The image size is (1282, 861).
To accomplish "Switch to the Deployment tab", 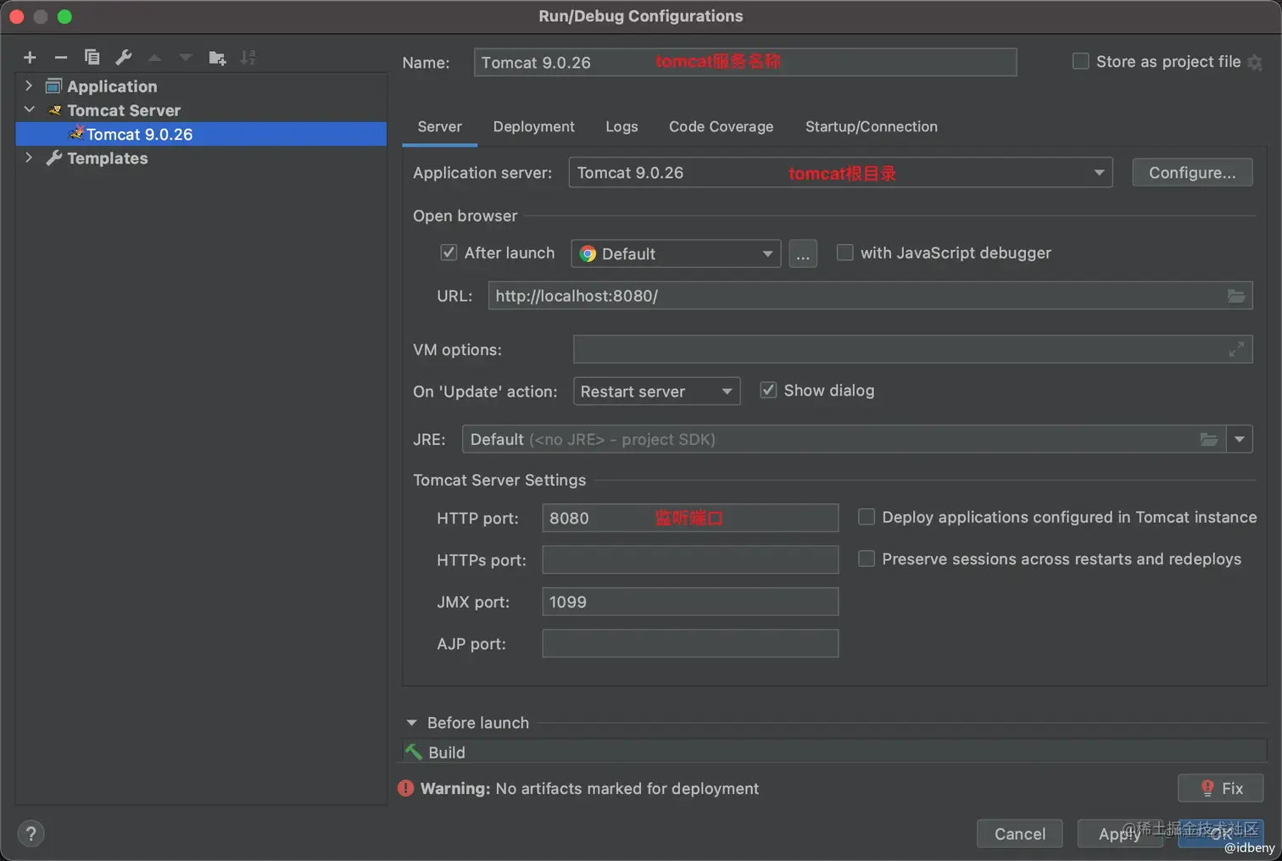I will pyautogui.click(x=533, y=126).
